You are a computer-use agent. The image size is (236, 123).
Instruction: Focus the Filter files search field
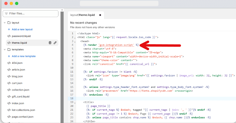coord(31,14)
